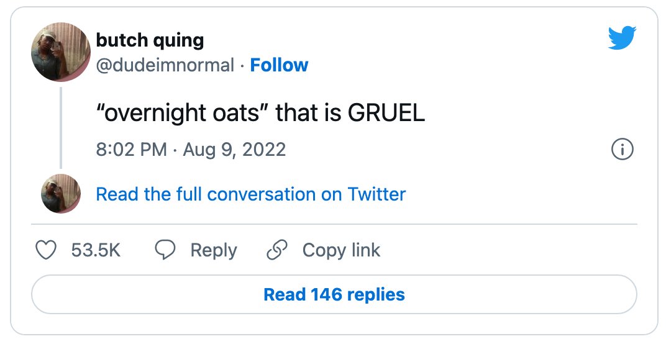The width and height of the screenshot is (666, 344).
Task: Click the chain link icon
Action: point(277,250)
